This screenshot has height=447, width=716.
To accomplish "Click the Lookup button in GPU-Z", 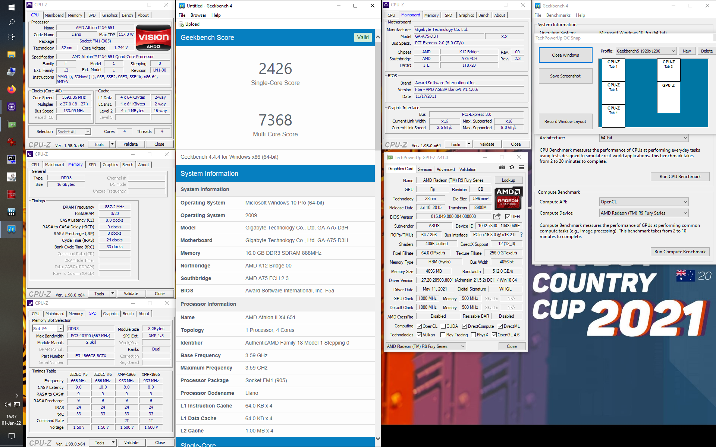I will point(508,180).
